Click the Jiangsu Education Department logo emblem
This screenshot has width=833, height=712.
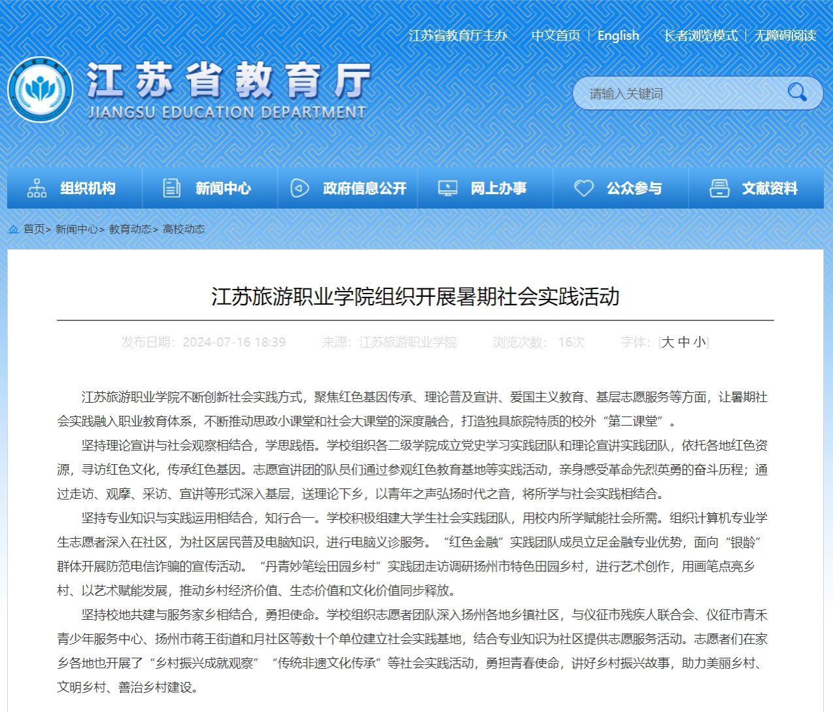click(x=41, y=90)
